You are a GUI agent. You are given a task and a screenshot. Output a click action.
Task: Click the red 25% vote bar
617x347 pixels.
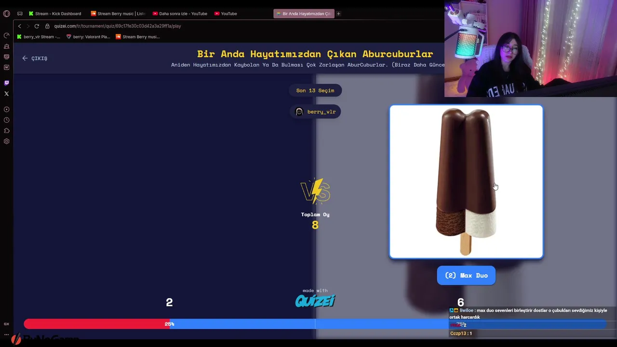(96, 324)
